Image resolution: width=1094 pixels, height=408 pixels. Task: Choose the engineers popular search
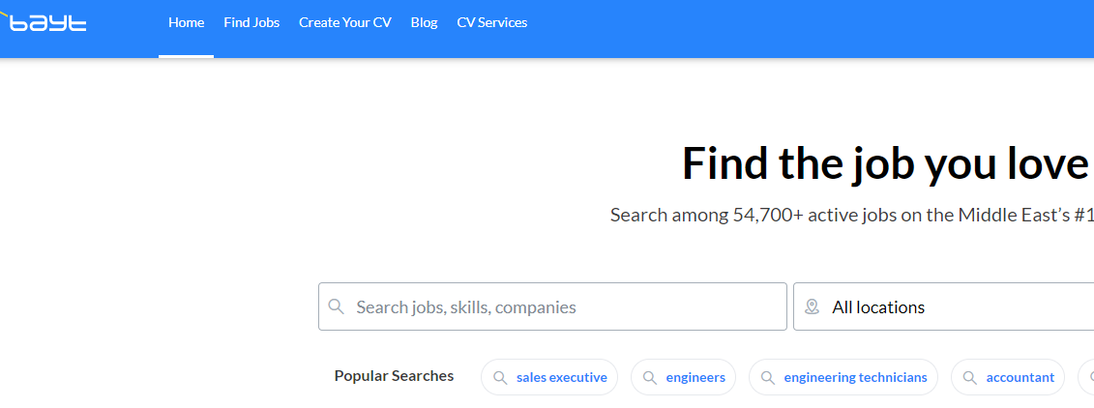tap(695, 378)
